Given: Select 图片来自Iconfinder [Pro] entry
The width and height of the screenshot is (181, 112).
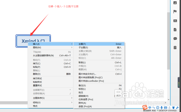Looking at the screenshot, I should [x=99, y=81].
